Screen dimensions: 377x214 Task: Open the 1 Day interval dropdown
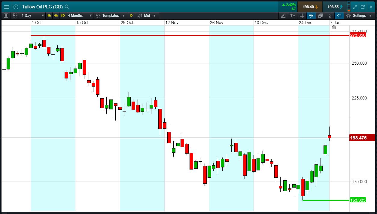click(x=33, y=16)
